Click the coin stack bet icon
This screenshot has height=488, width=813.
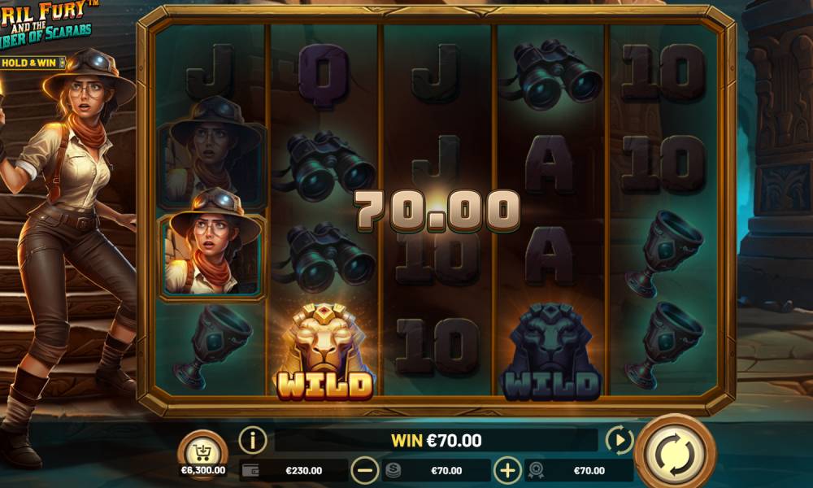[x=393, y=470]
